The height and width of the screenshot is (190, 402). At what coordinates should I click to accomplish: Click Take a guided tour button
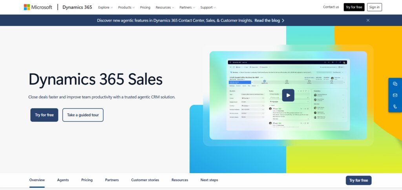pos(83,115)
